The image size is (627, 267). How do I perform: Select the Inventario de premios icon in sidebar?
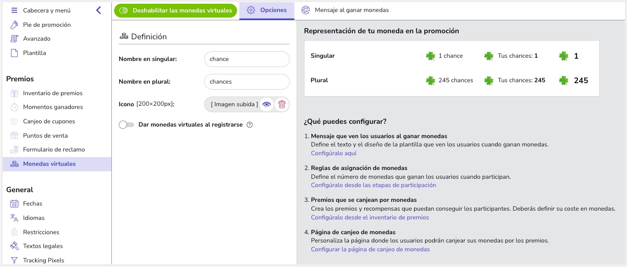[x=15, y=93]
